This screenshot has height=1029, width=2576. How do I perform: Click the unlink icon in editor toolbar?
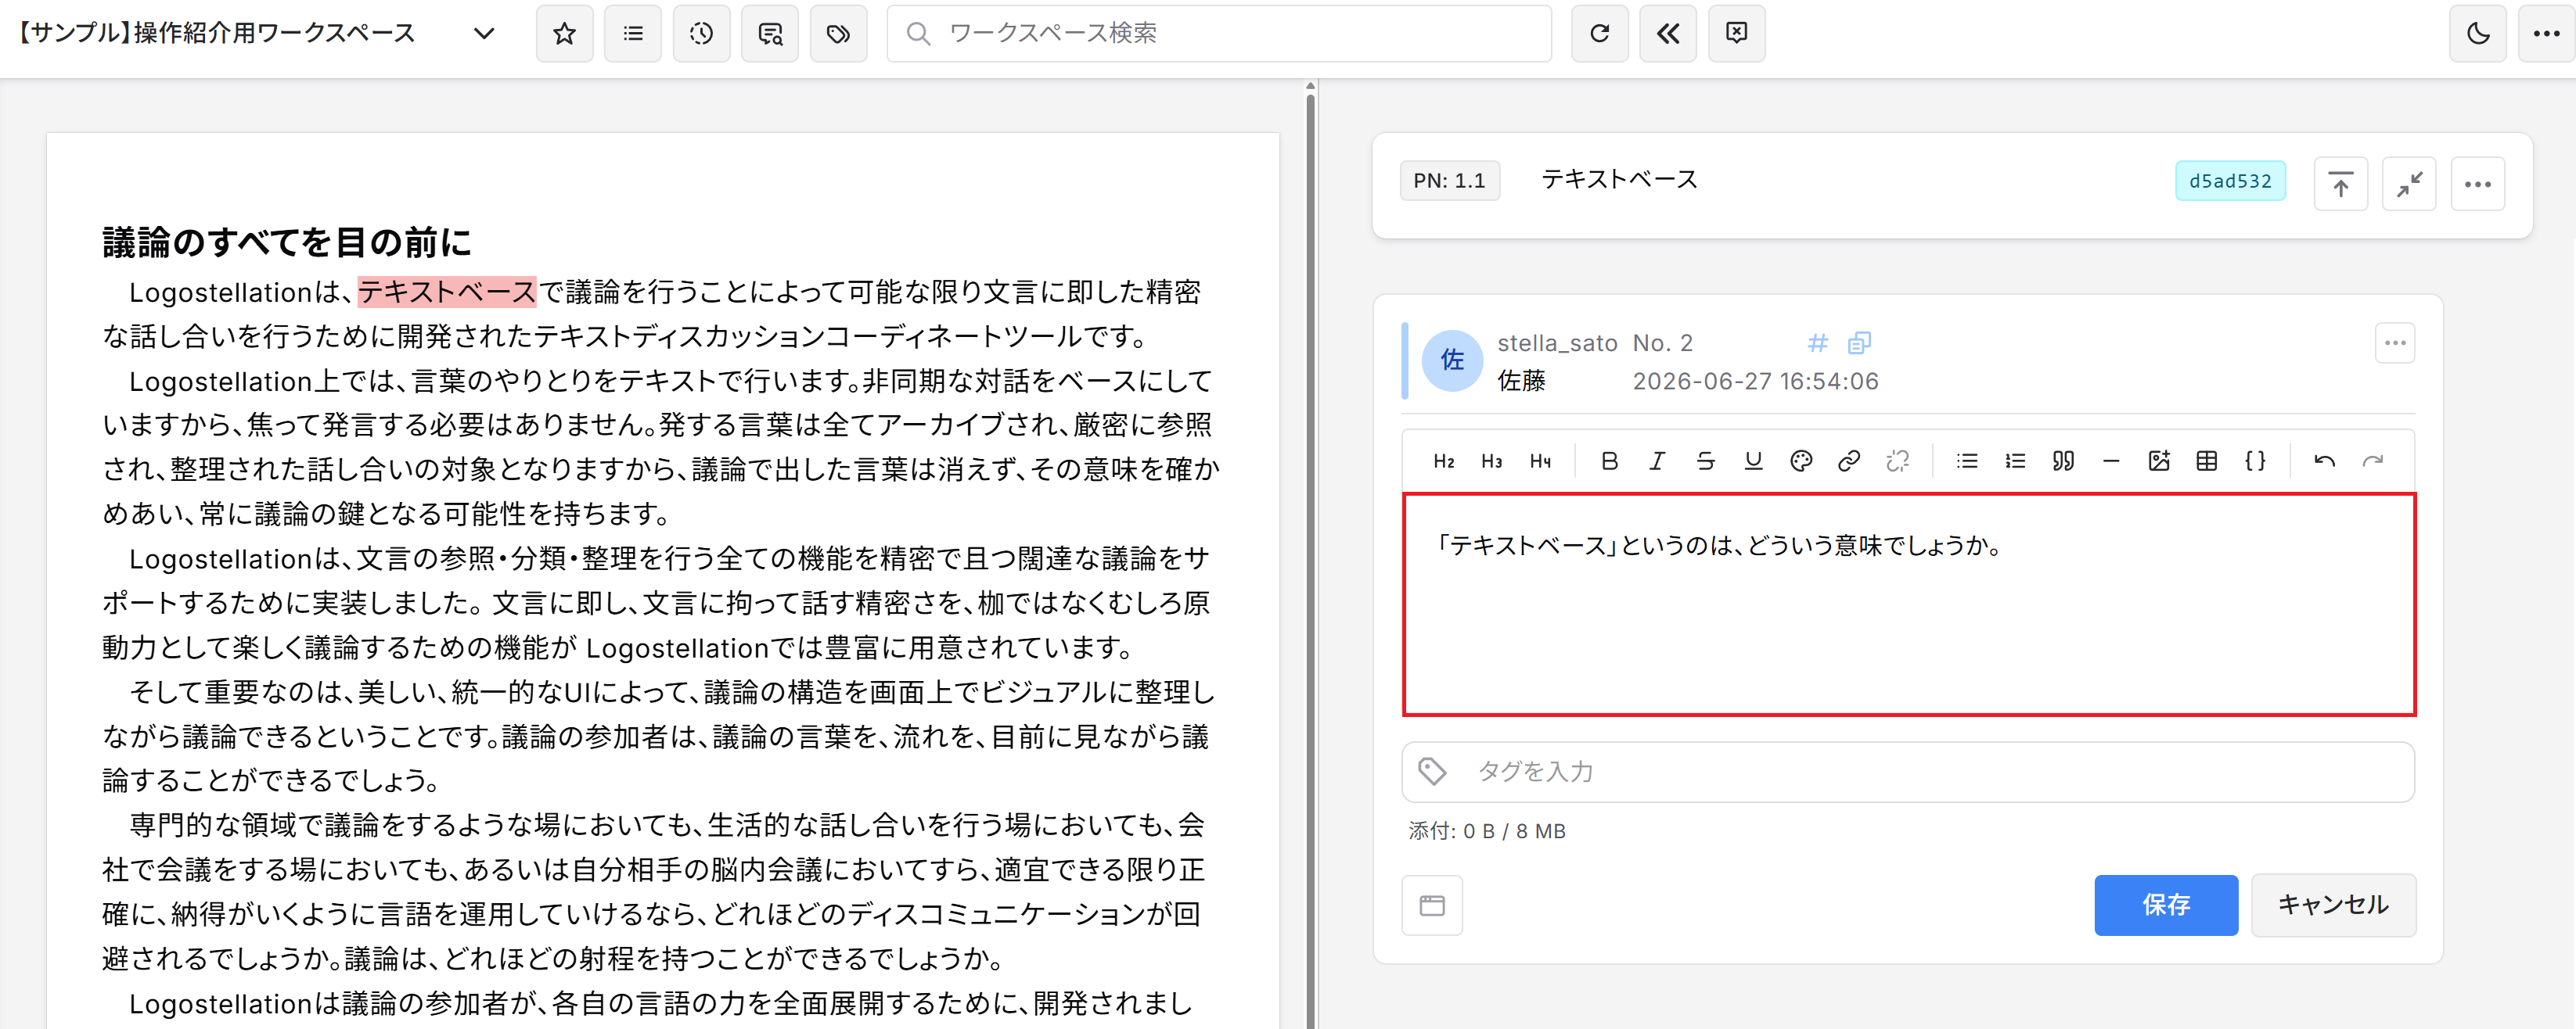point(1897,461)
